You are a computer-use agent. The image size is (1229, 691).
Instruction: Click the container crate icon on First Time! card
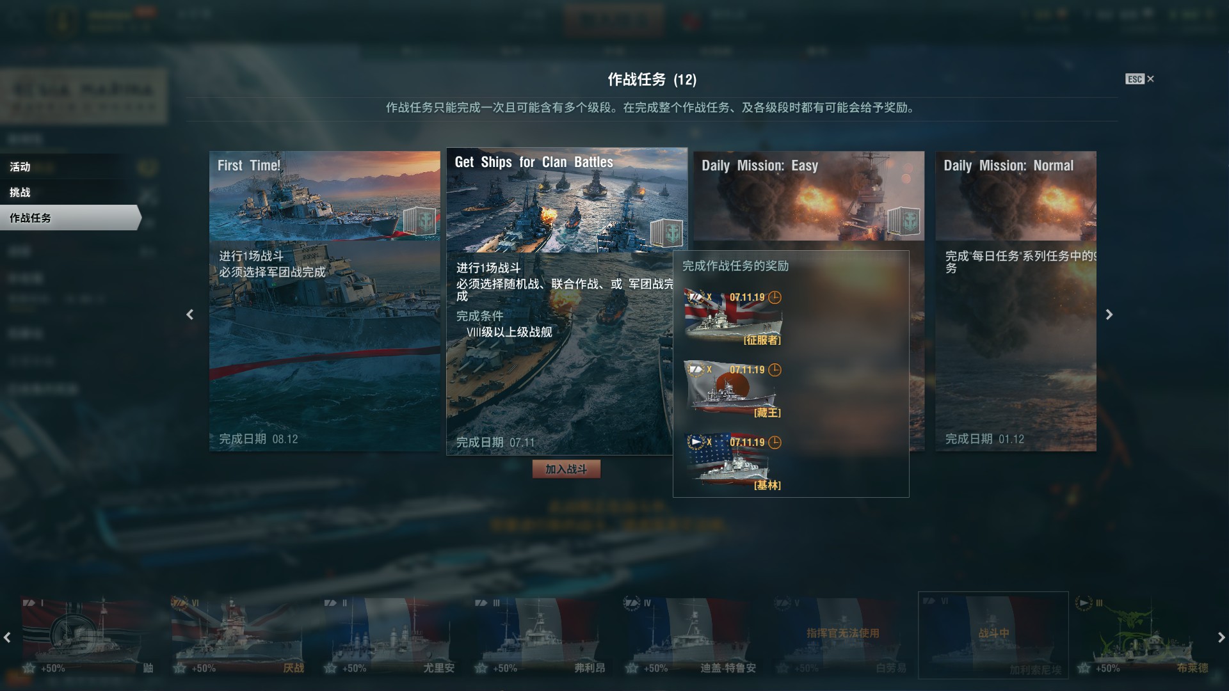[419, 221]
